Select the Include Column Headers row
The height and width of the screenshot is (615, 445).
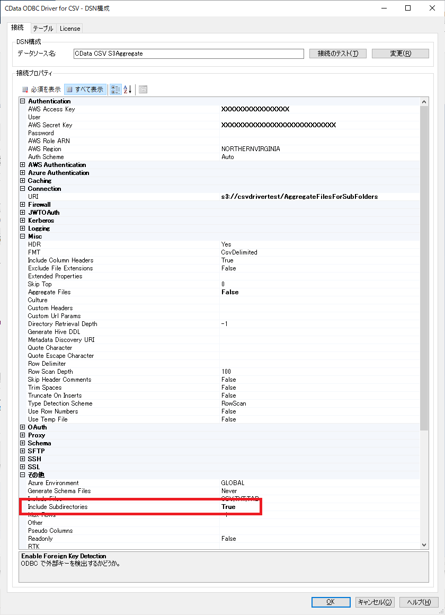222,260
